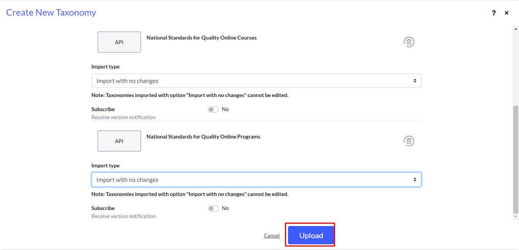This screenshot has width=519, height=250.
Task: Click 'Receive version notification' under Online Courses
Action: click(x=123, y=117)
